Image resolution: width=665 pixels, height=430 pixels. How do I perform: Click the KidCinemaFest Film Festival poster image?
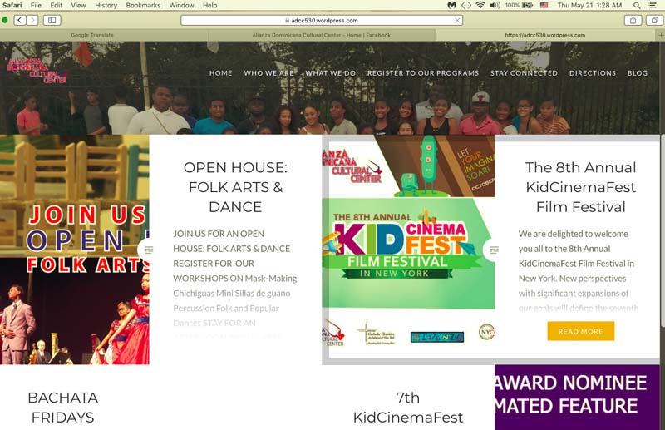(408, 250)
